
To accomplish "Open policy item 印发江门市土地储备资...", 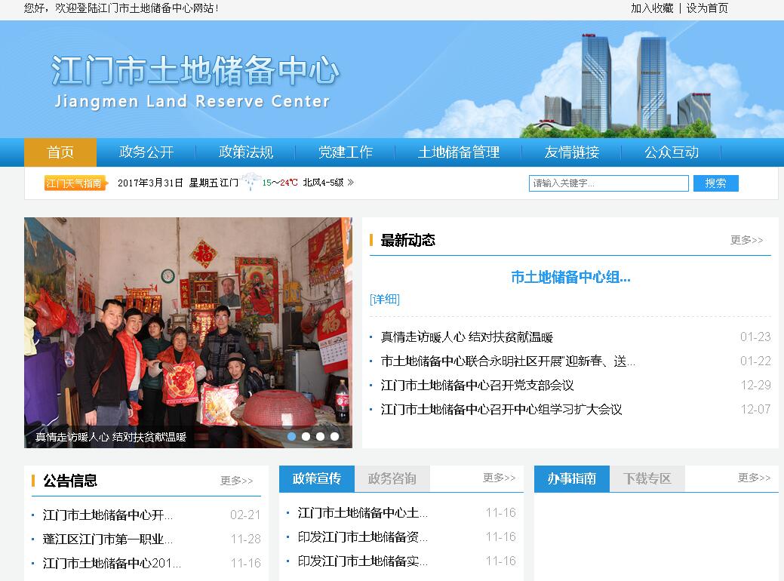I will pos(362,537).
